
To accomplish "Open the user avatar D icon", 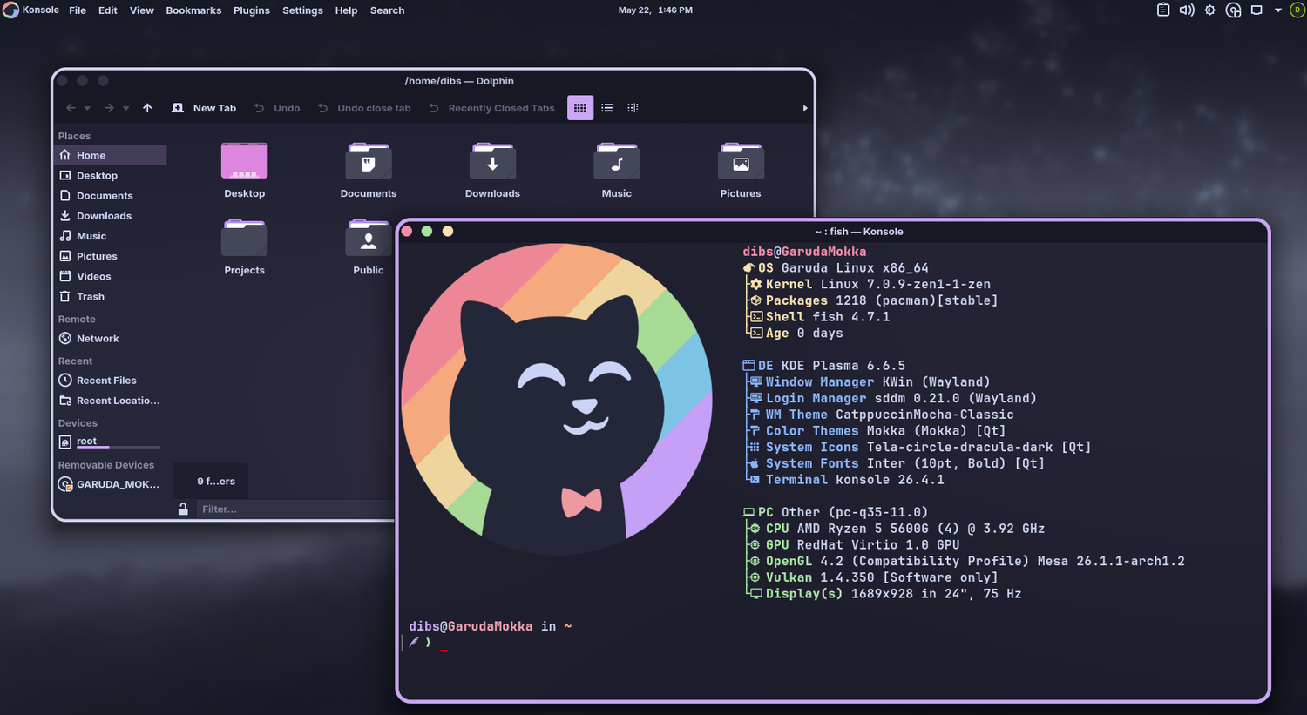I will point(1297,10).
